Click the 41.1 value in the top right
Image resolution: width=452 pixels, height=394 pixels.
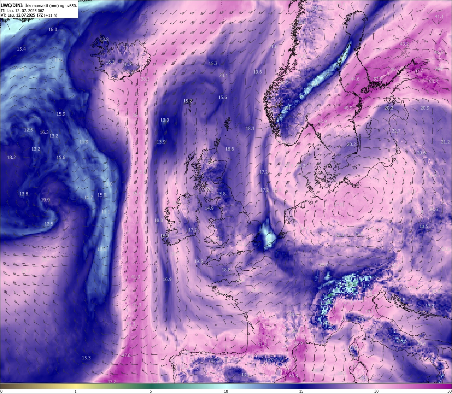point(439,17)
